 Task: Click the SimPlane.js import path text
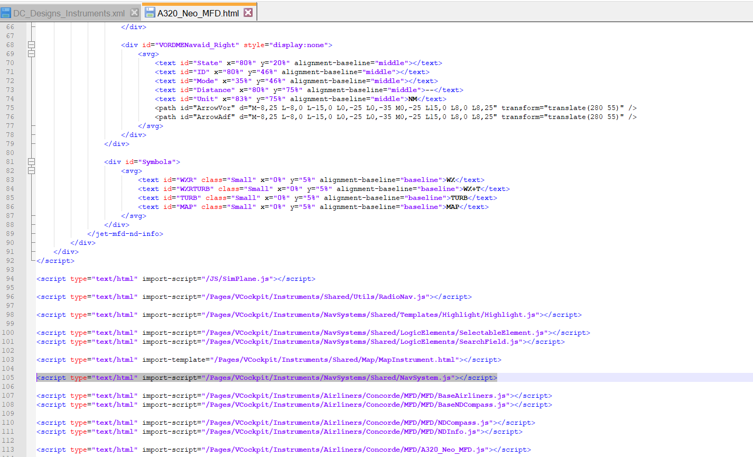coord(238,279)
